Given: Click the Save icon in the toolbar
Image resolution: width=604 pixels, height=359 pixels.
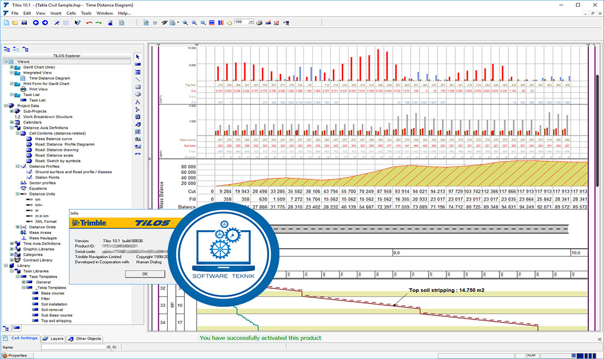Looking at the screenshot, I should click(24, 23).
